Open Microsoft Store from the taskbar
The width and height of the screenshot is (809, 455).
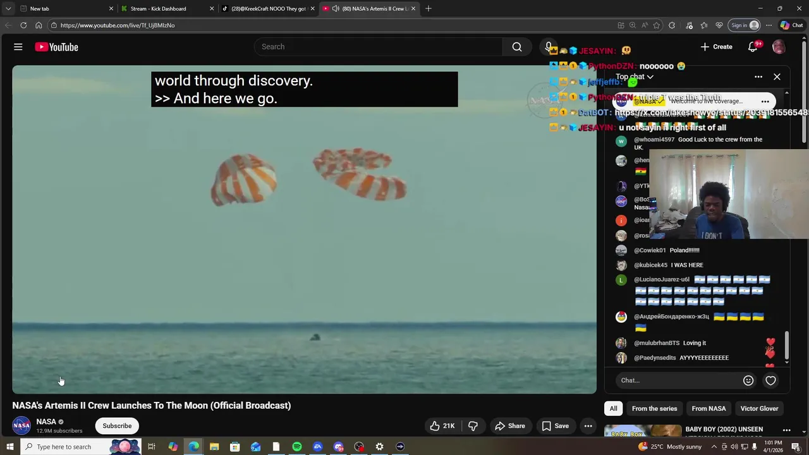click(x=234, y=447)
